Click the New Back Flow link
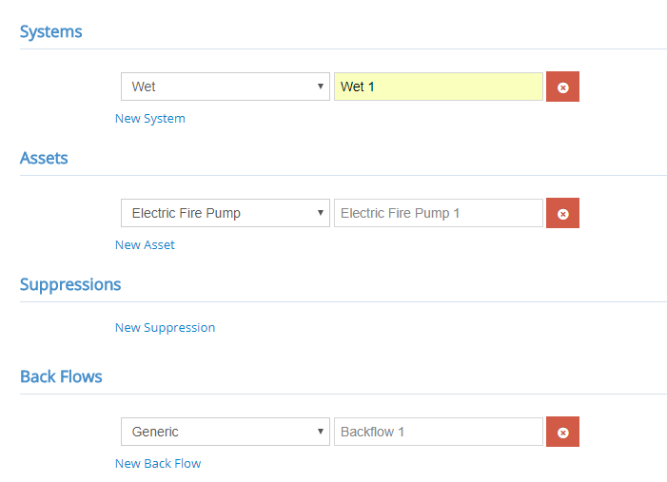 (158, 464)
